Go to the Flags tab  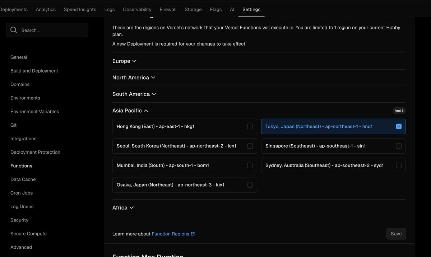[x=216, y=9]
